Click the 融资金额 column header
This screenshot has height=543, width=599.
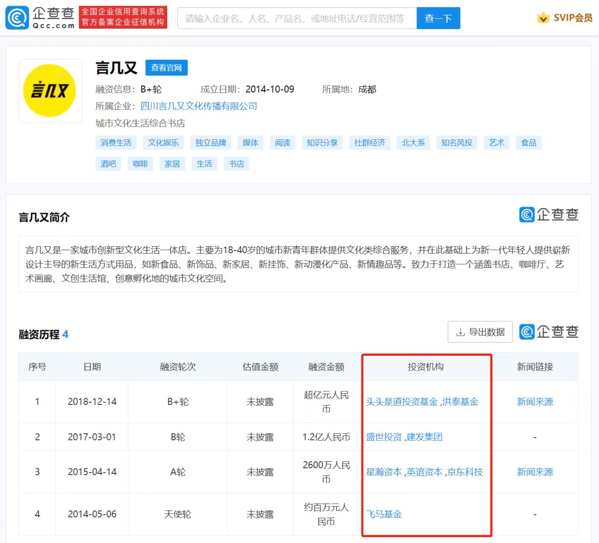[326, 367]
